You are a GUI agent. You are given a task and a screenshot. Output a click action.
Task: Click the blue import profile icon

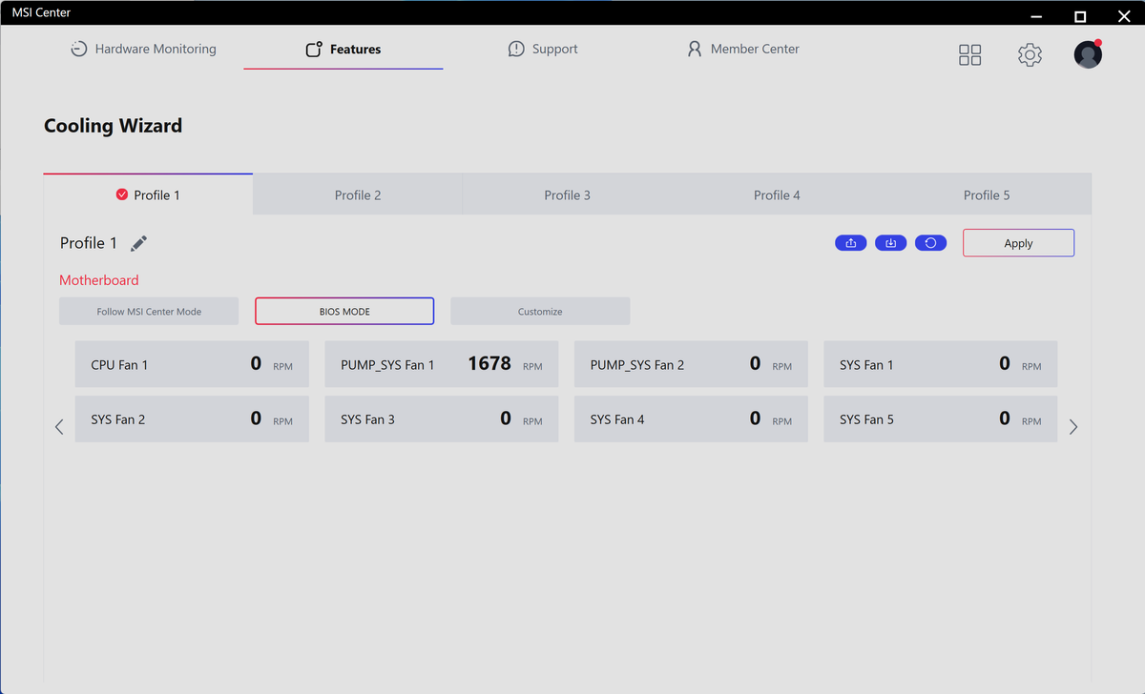[x=890, y=243]
